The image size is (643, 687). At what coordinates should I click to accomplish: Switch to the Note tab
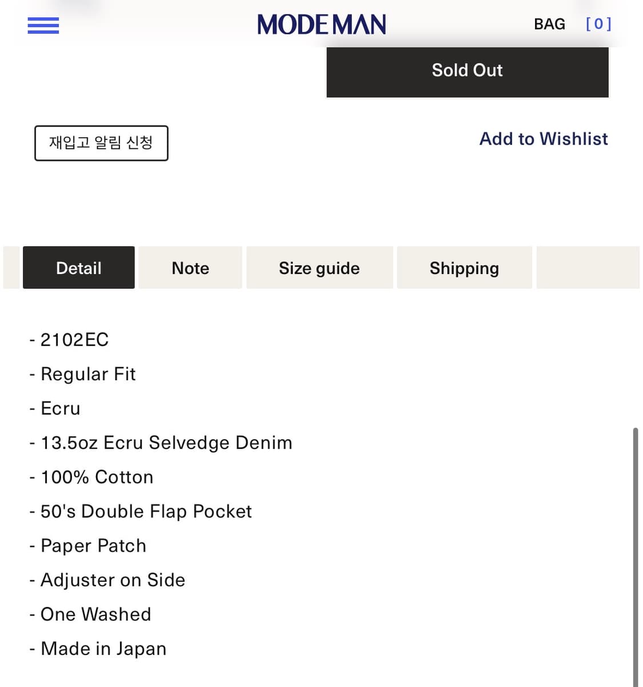[190, 267]
